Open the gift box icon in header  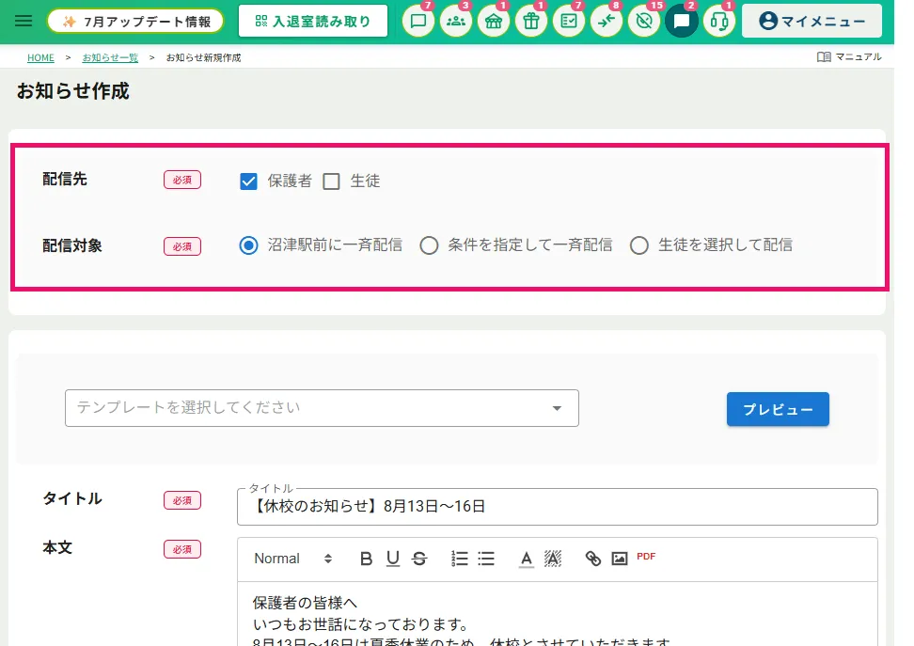coord(531,22)
